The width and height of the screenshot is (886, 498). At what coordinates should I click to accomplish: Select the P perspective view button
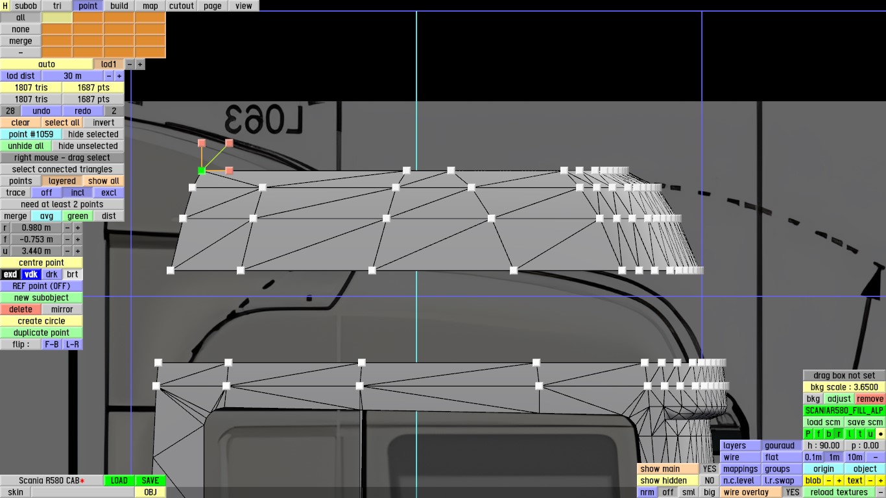(x=809, y=434)
